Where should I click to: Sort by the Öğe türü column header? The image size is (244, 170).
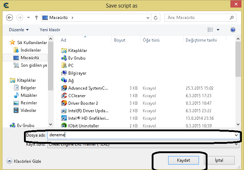point(151,40)
